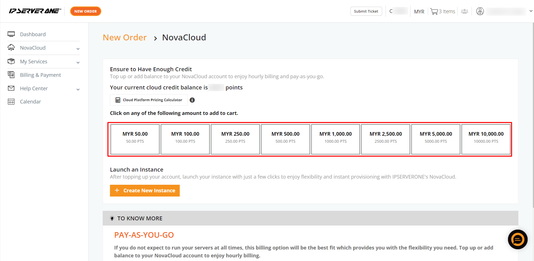The height and width of the screenshot is (261, 534).
Task: Open Billing & Payment menu item
Action: click(40, 75)
